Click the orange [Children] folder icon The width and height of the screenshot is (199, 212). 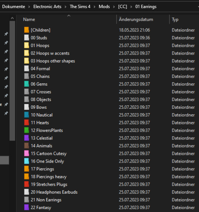click(x=27, y=30)
